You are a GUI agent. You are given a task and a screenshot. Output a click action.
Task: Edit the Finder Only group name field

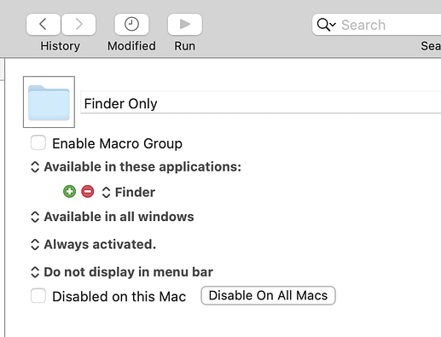pos(261,102)
